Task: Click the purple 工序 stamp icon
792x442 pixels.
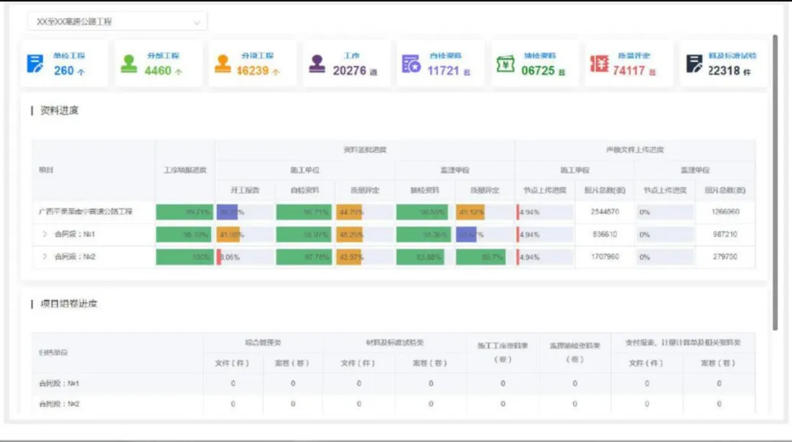Action: [x=317, y=63]
